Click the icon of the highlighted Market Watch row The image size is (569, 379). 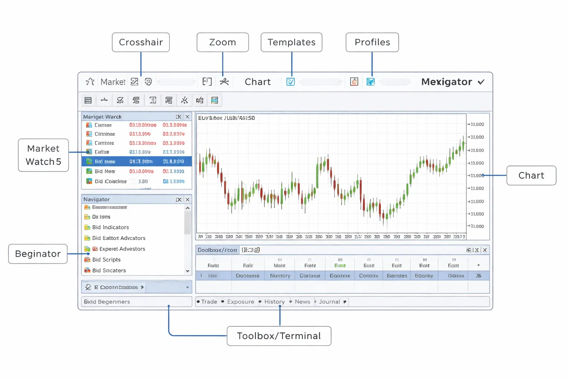coord(89,161)
